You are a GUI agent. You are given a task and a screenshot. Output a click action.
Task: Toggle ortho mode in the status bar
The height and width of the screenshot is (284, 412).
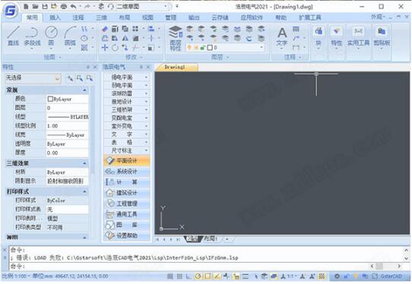click(189, 276)
